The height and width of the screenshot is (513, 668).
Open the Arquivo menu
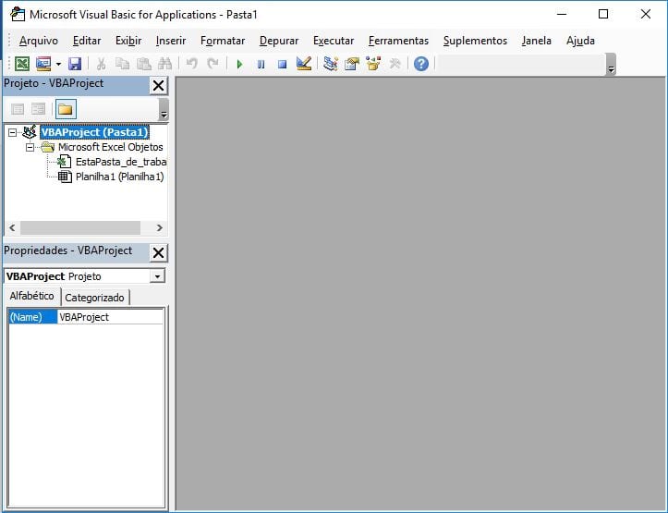pos(38,41)
